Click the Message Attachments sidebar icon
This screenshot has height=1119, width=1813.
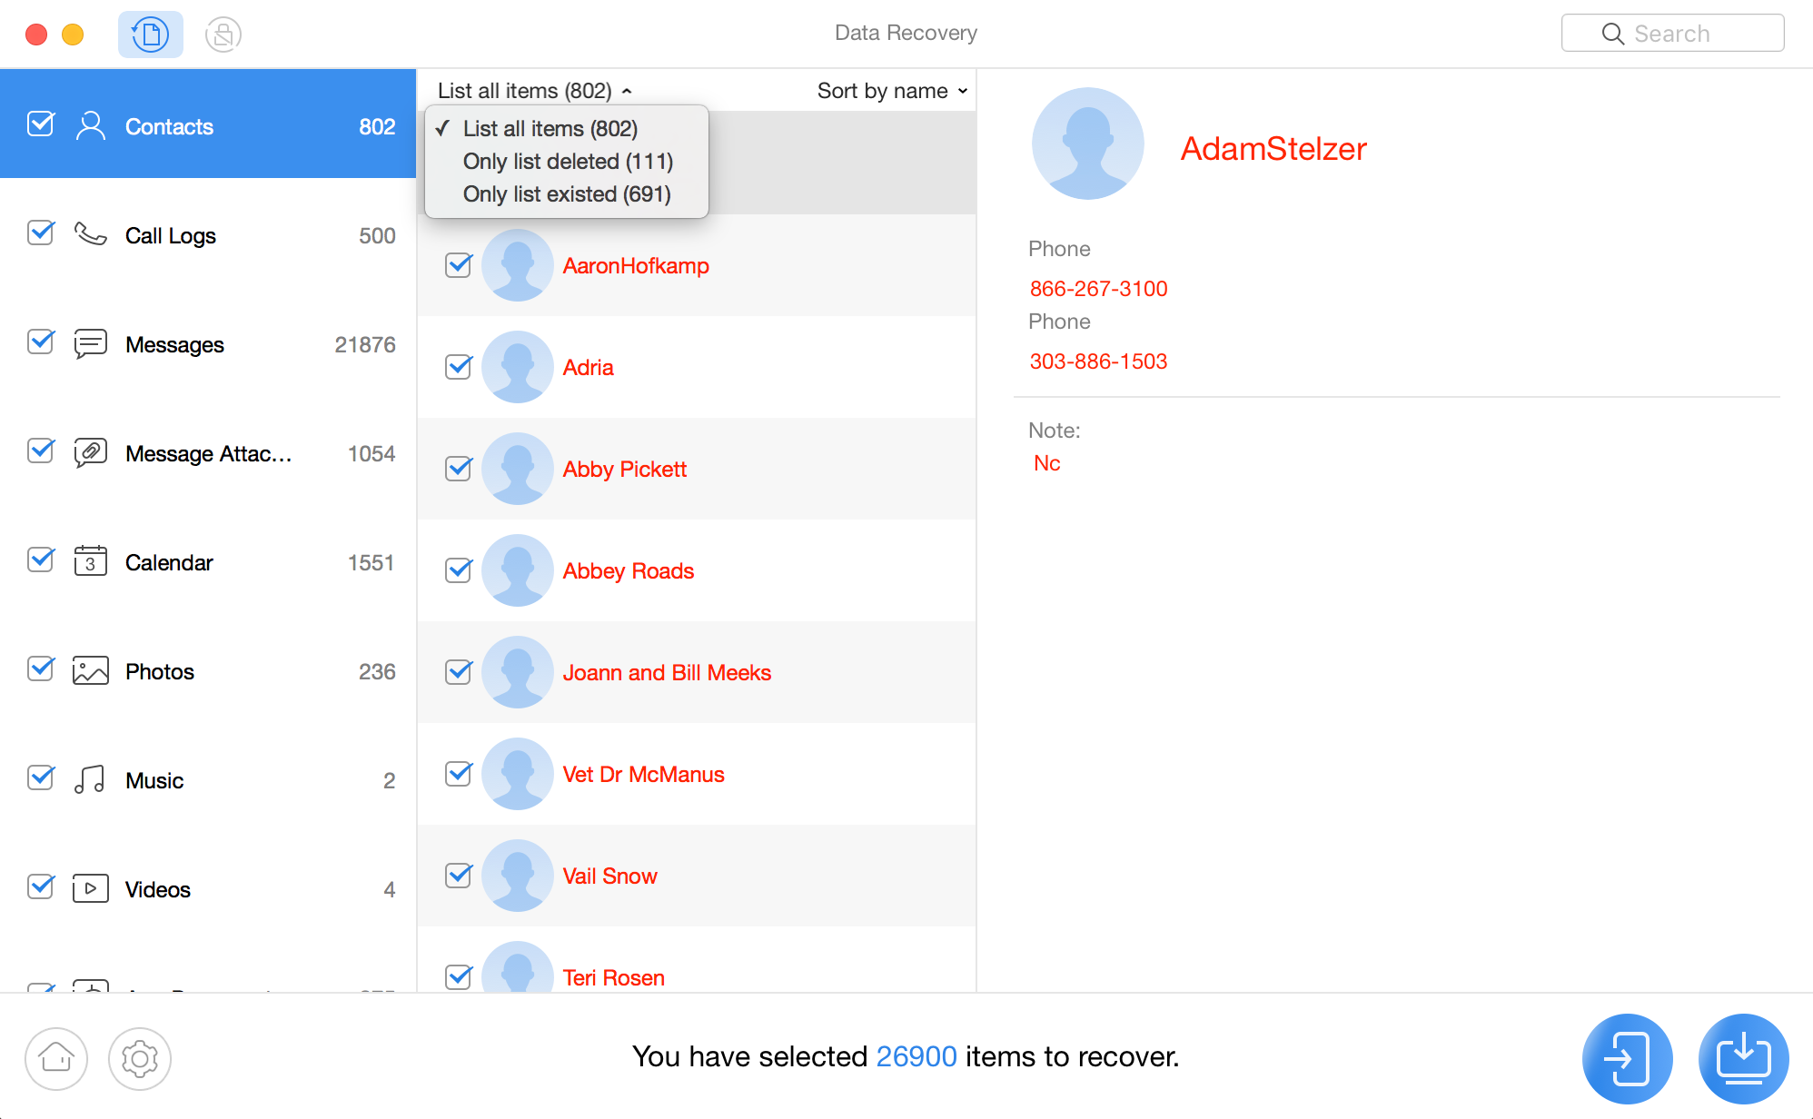pyautogui.click(x=89, y=453)
